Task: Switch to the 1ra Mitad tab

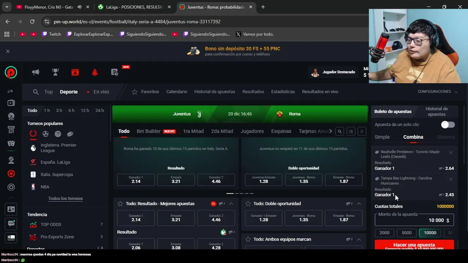Action: (193, 131)
